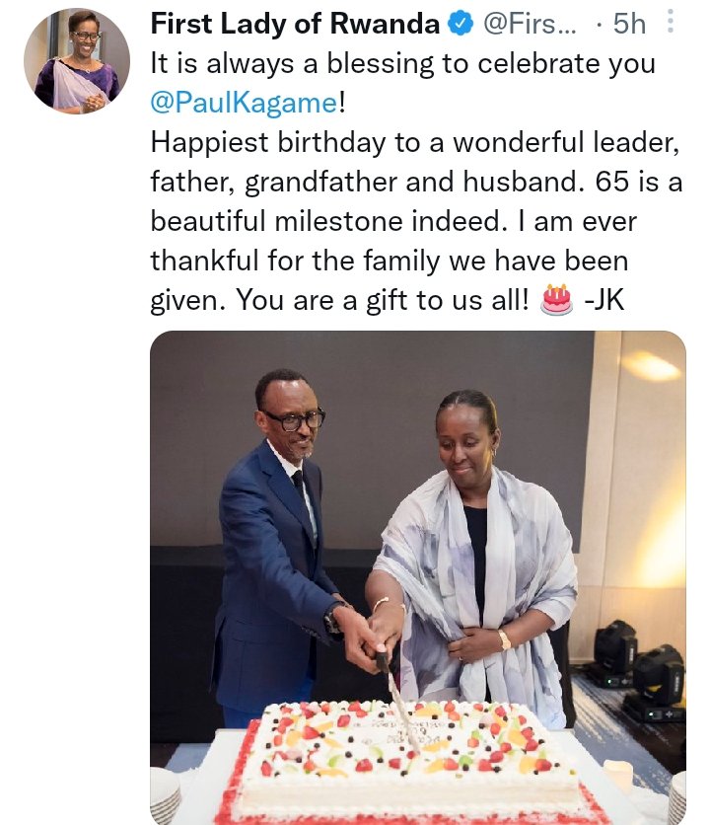Click the truncated @Firs... handle
This screenshot has height=825, width=710.
531,24
